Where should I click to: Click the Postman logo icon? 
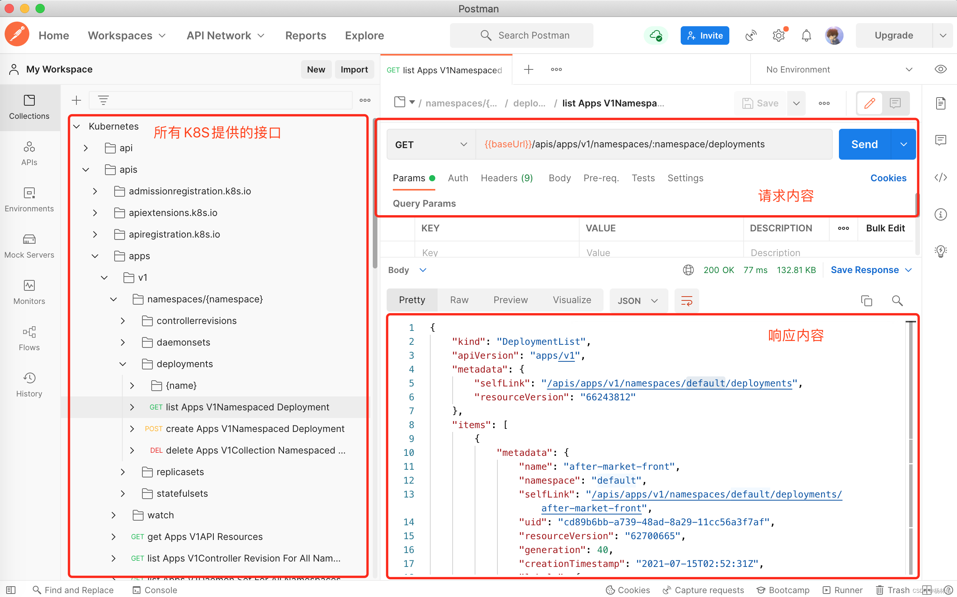pos(17,35)
